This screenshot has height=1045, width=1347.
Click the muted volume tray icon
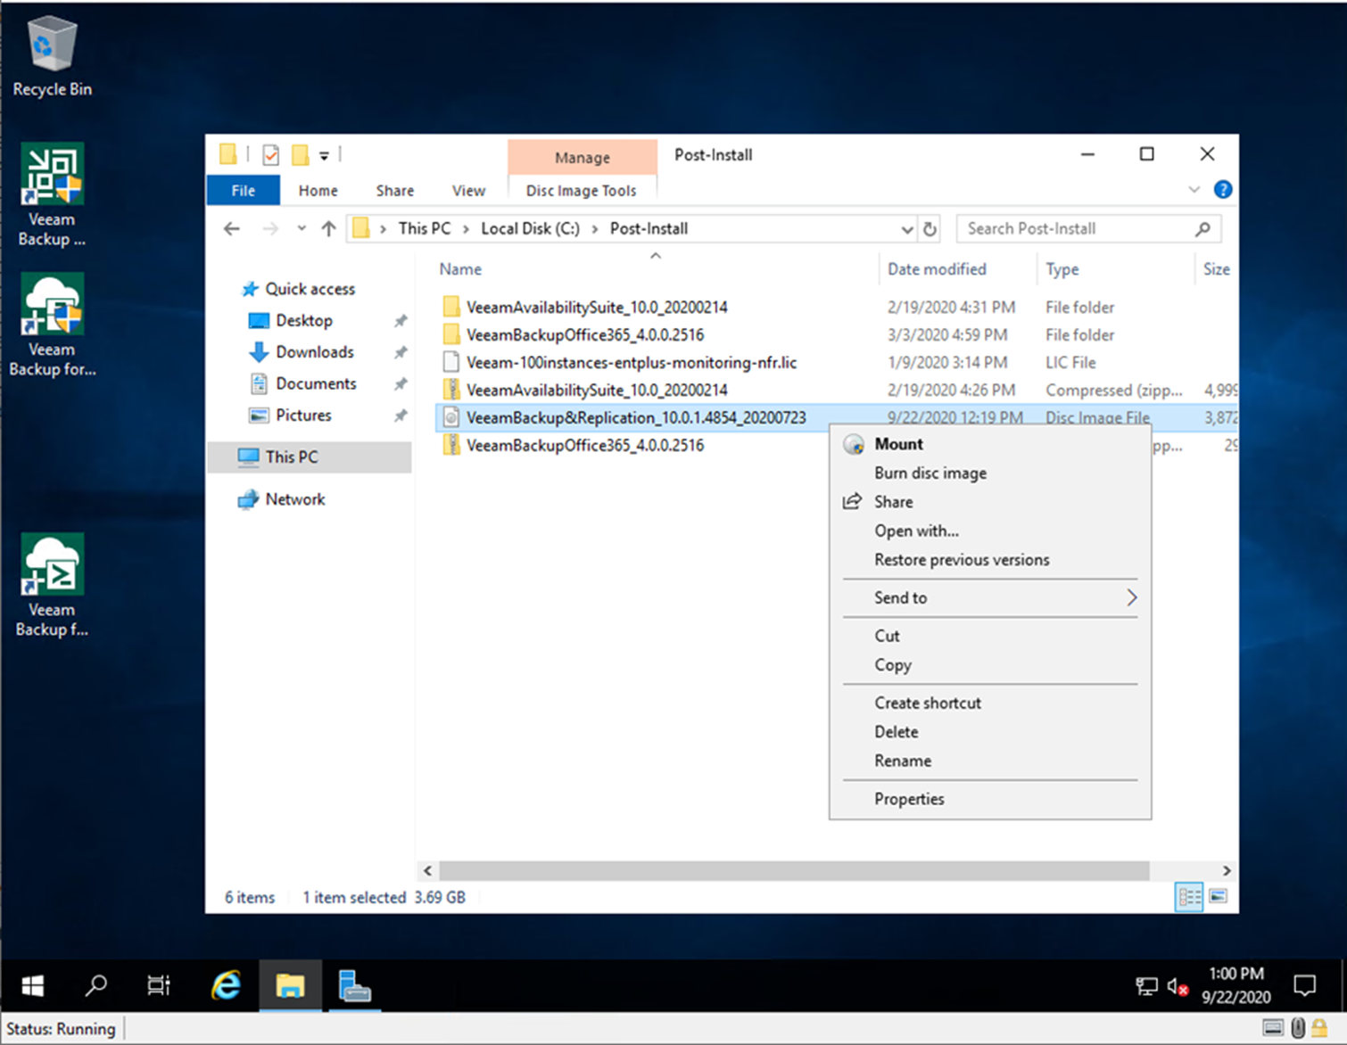1178,987
